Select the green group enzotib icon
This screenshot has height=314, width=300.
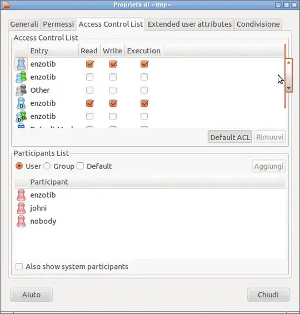[21, 77]
